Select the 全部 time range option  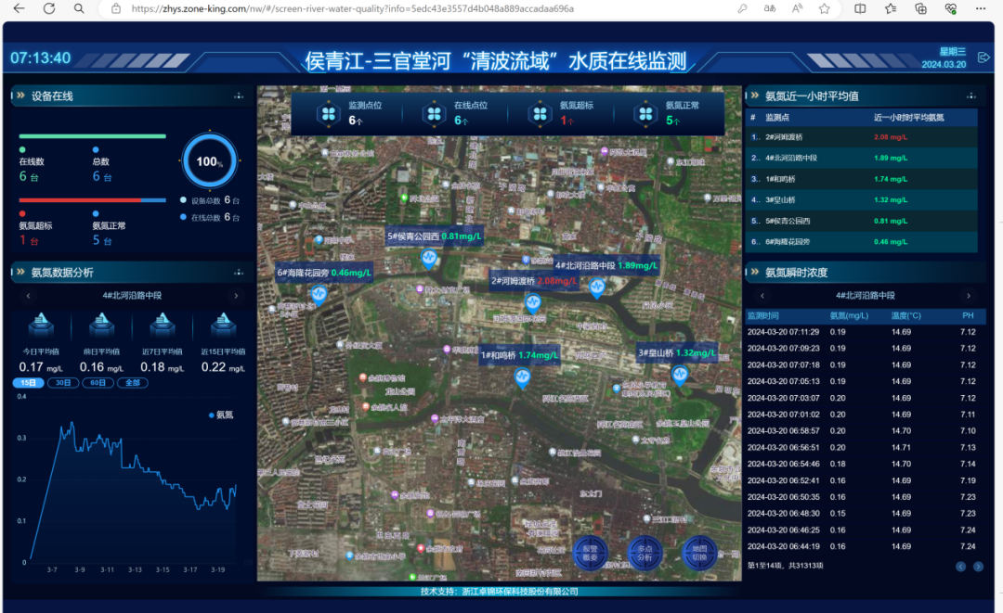click(x=130, y=382)
